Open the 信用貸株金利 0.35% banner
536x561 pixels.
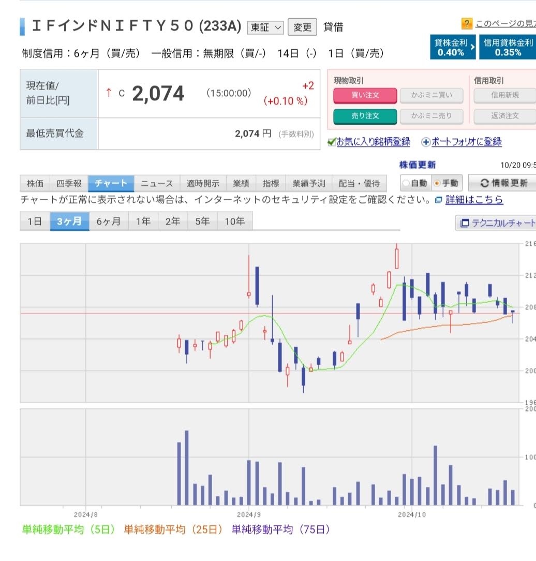(x=508, y=47)
